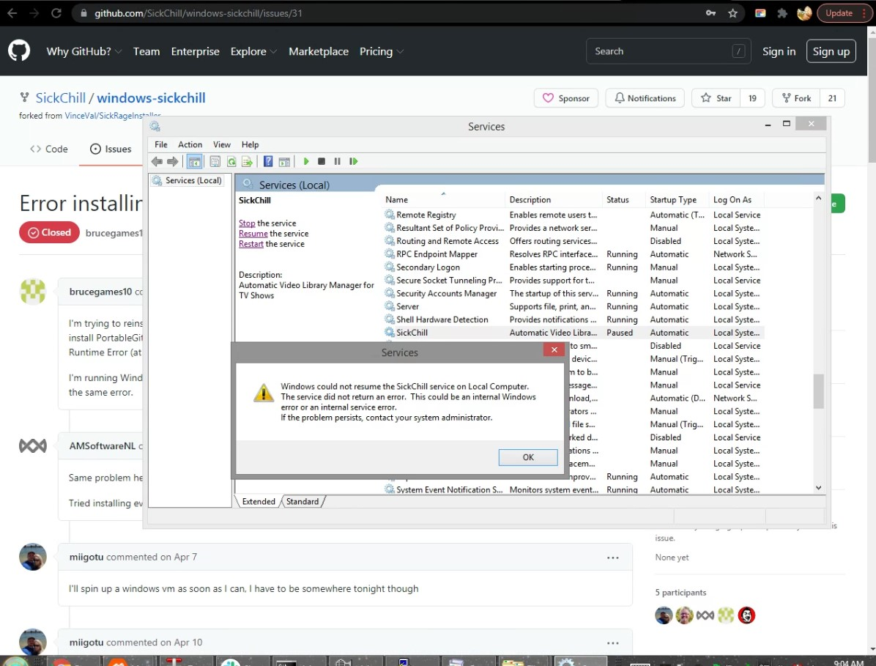Image resolution: width=876 pixels, height=666 pixels.
Task: Open Help using the question mark icon
Action: point(267,161)
